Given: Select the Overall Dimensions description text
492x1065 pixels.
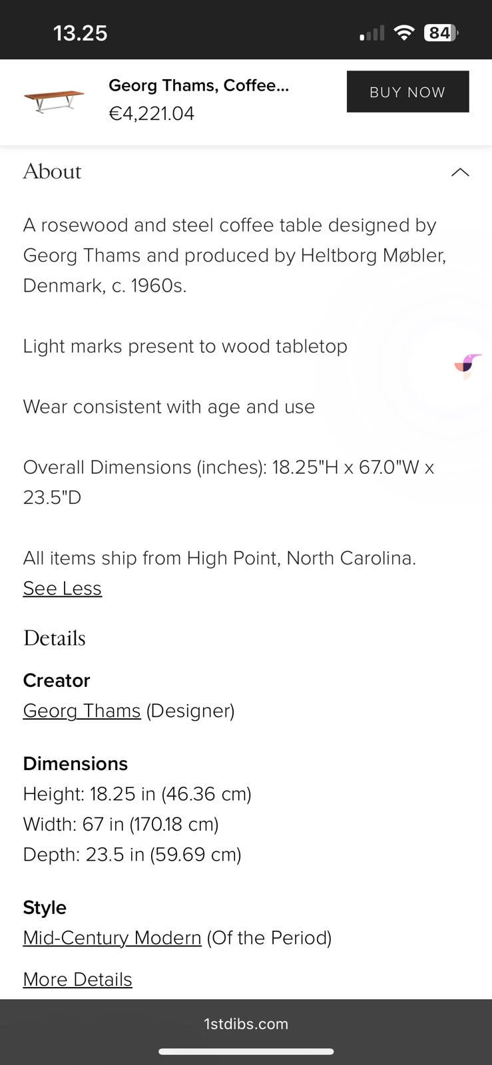Looking at the screenshot, I should pyautogui.click(x=228, y=482).
